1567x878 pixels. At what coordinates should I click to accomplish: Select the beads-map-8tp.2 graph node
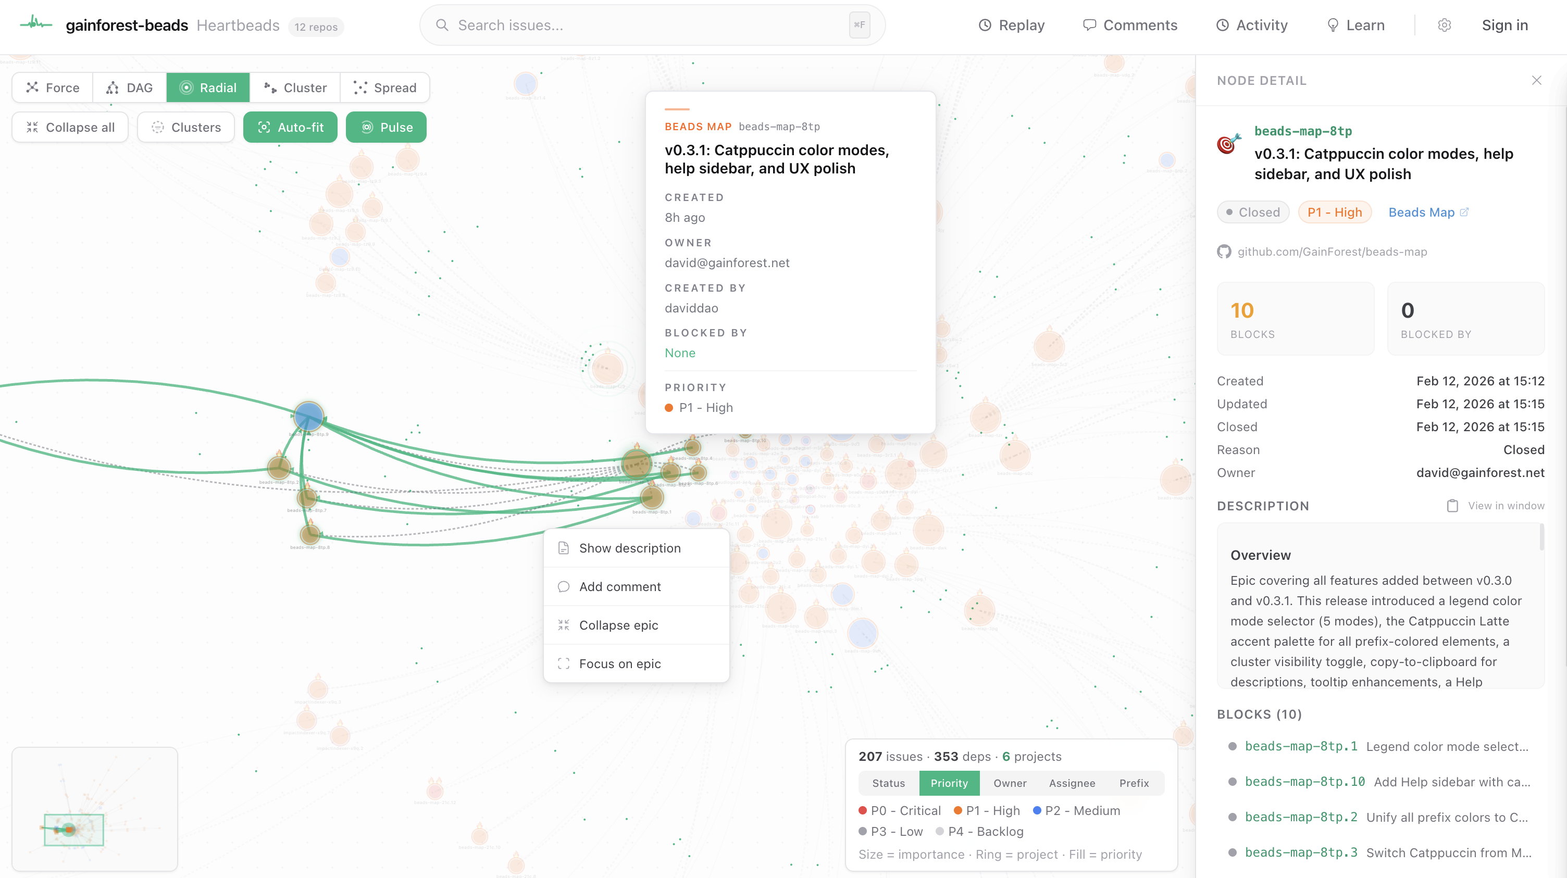279,468
